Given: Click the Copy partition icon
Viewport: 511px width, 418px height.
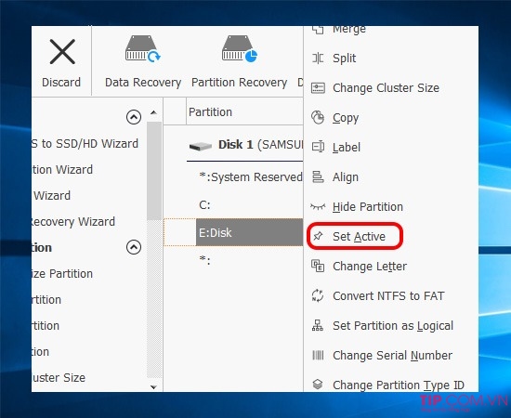Looking at the screenshot, I should [318, 118].
